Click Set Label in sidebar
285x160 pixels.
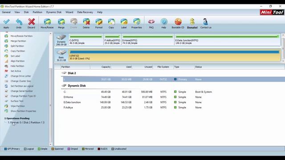[15, 56]
